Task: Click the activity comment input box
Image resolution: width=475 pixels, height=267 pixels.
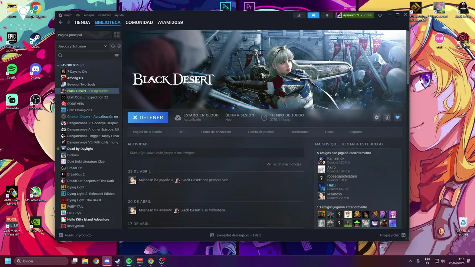Action: [x=216, y=153]
